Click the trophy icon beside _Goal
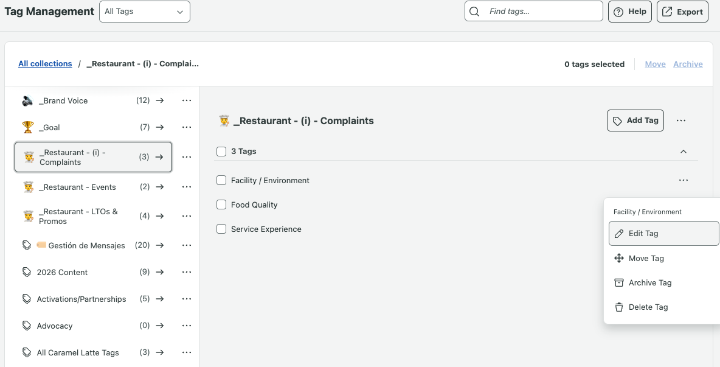Screen dimensions: 720x367 pyautogui.click(x=28, y=127)
